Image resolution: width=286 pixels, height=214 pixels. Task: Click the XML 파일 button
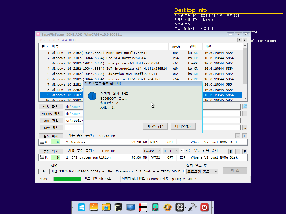[x=51, y=121]
